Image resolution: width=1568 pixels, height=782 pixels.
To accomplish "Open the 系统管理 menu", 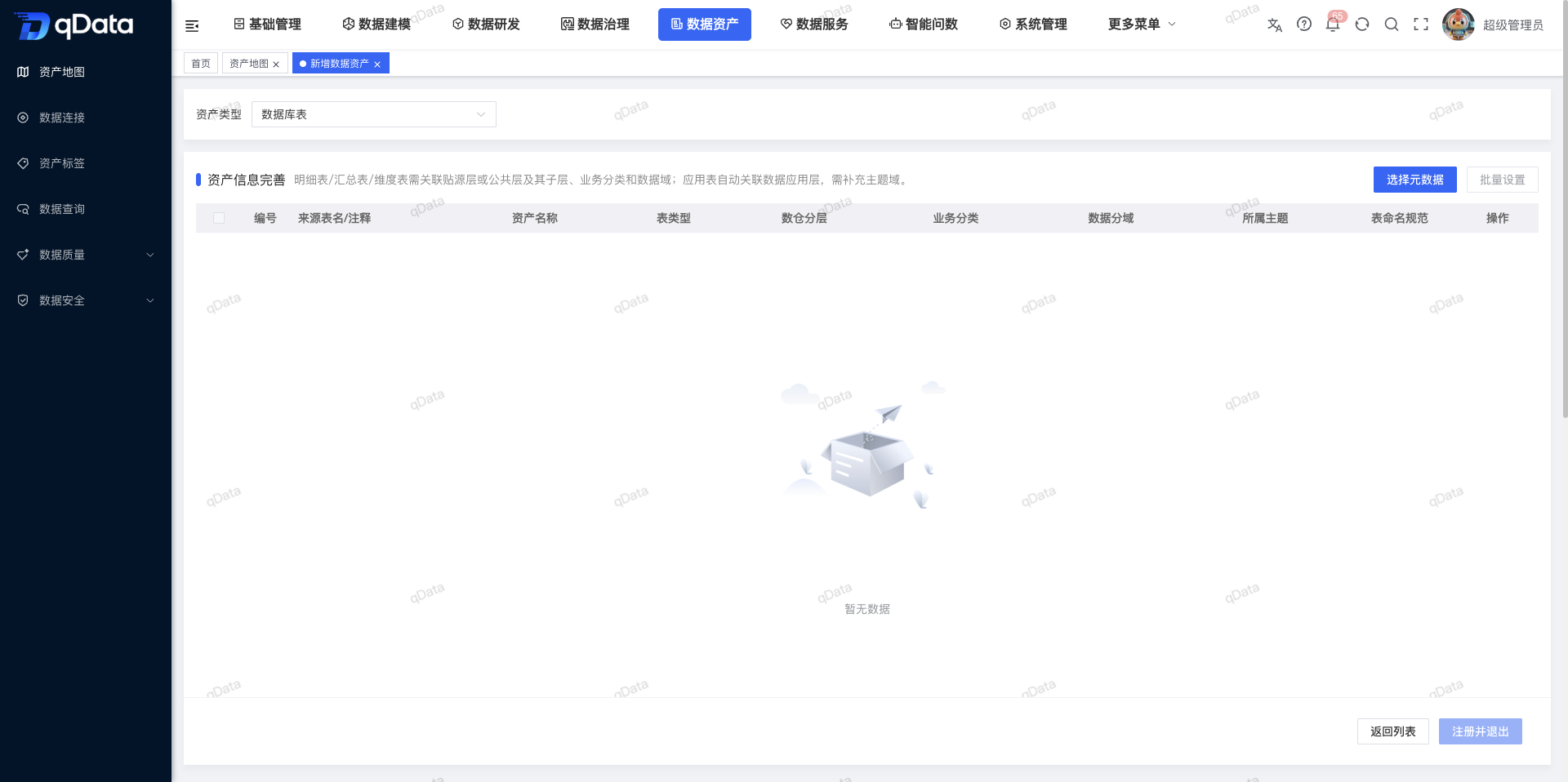I will 1033,24.
